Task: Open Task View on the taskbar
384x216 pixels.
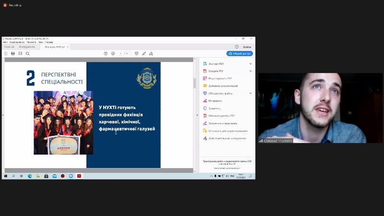Action: click(x=21, y=176)
